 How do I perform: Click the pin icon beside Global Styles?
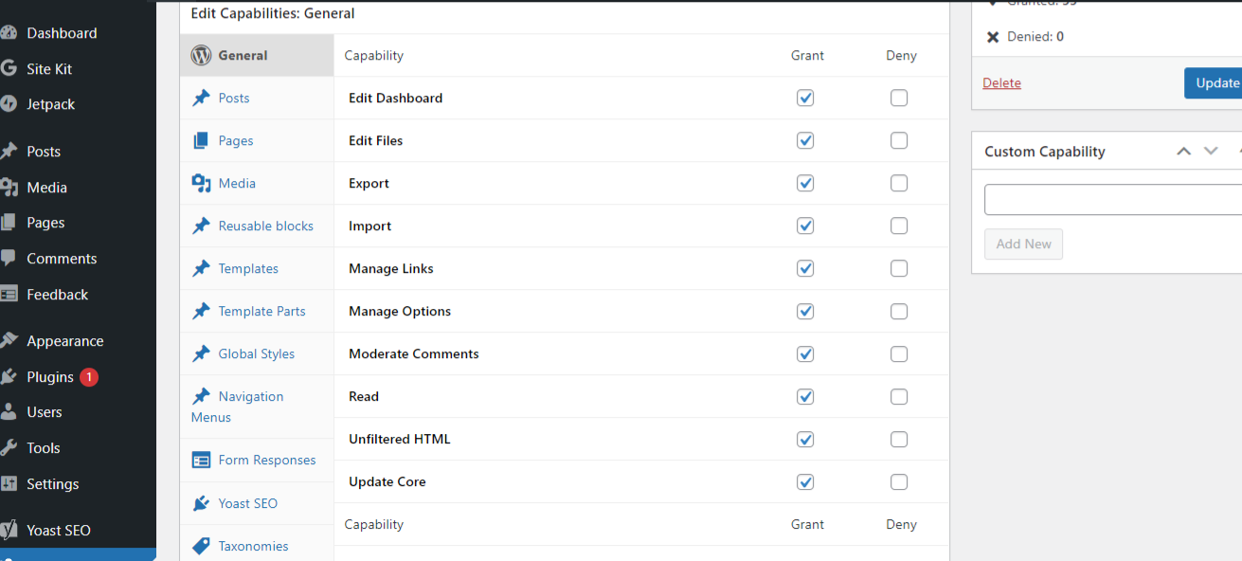tap(201, 353)
